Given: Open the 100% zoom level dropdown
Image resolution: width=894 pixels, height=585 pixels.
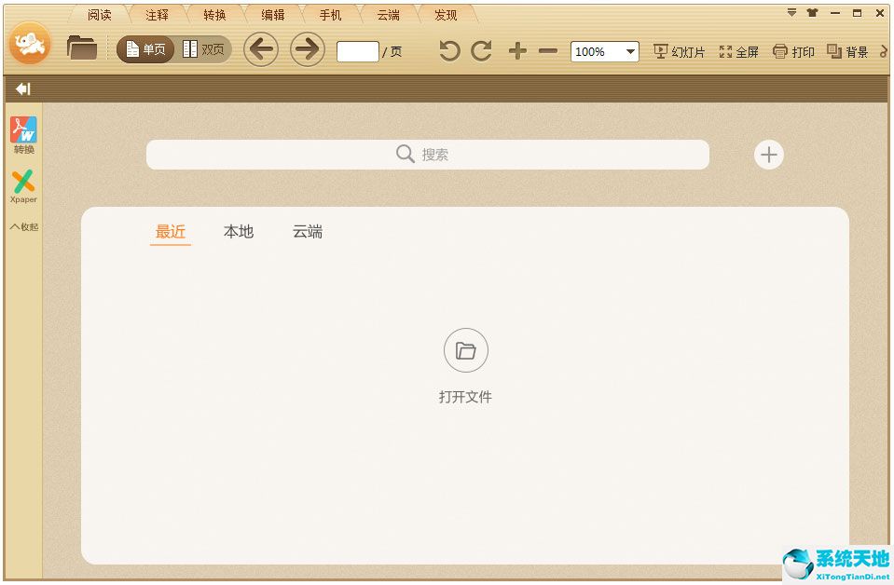Looking at the screenshot, I should click(631, 52).
